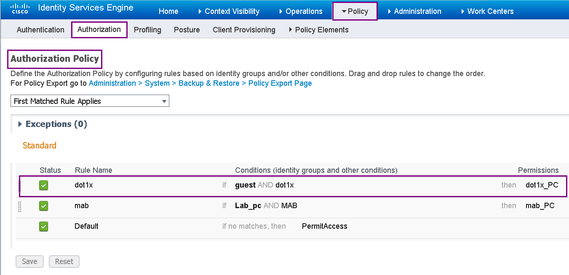Click the green status icon for the Default rule
569x275 pixels.
43,226
